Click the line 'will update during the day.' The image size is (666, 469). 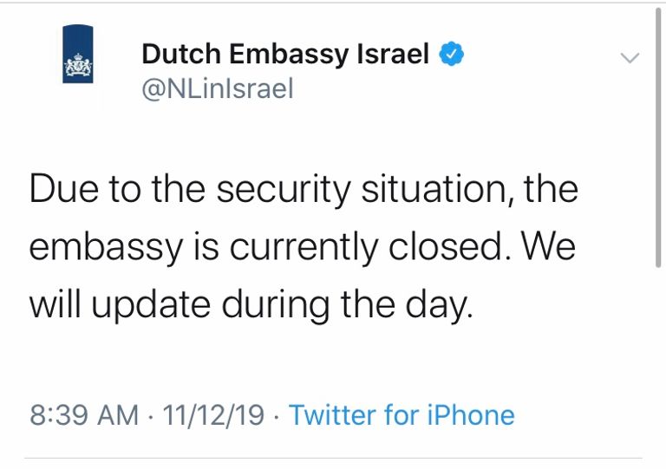coord(251,304)
